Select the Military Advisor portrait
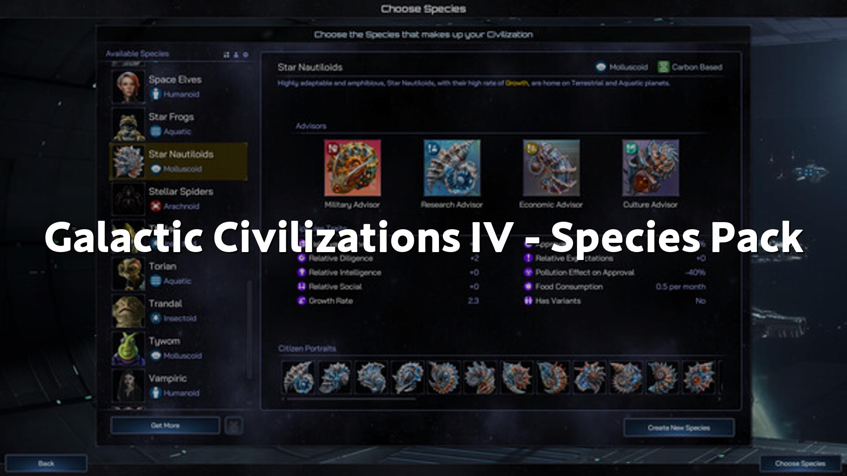Viewport: 847px width, 476px height. coord(352,168)
